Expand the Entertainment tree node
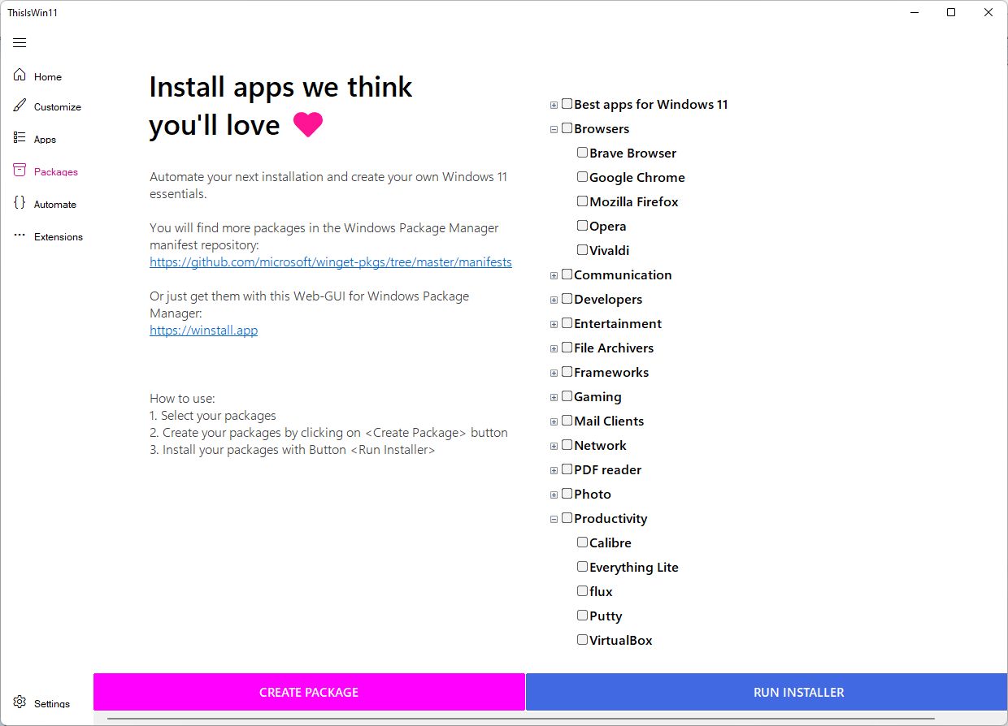Screen dimensions: 1008x726 click(x=554, y=324)
